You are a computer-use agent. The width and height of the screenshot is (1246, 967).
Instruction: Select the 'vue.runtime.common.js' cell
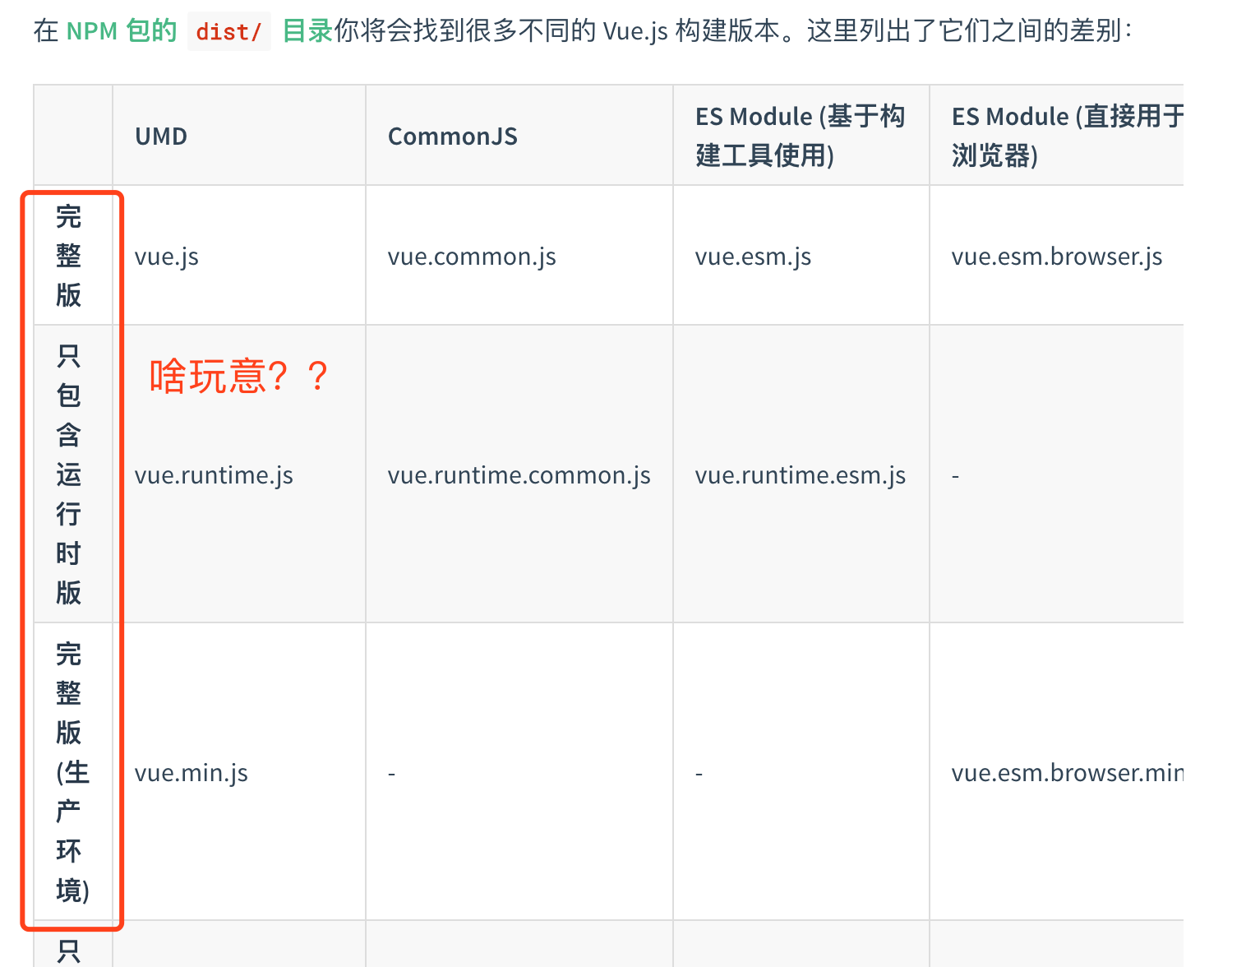click(519, 475)
